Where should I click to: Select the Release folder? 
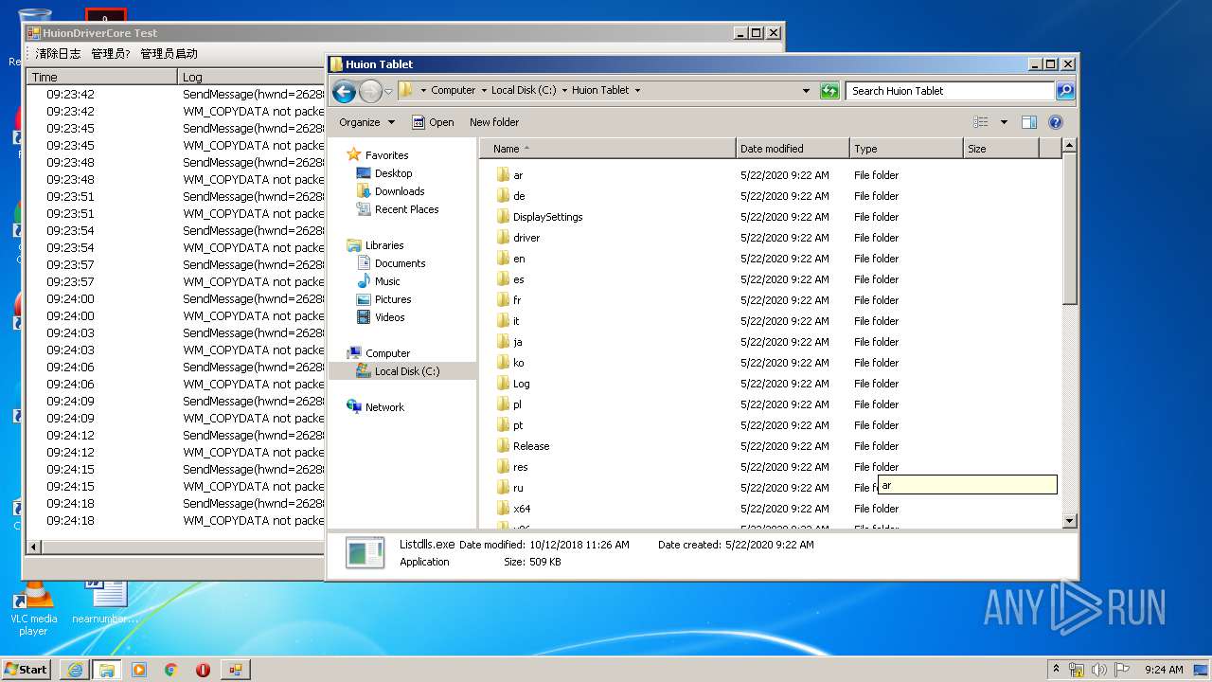pyautogui.click(x=531, y=446)
